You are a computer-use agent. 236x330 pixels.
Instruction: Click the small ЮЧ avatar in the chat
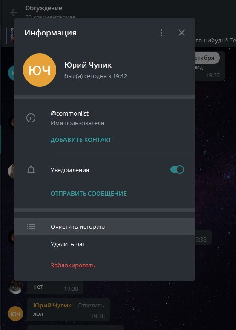tap(15, 314)
